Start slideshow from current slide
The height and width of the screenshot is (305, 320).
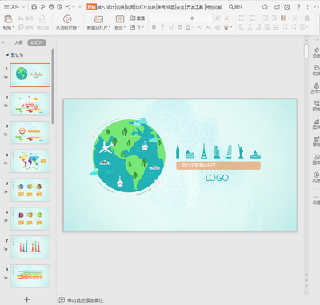tap(67, 19)
